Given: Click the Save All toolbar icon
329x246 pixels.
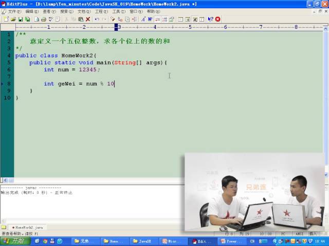Looking at the screenshot, I should (27, 19).
